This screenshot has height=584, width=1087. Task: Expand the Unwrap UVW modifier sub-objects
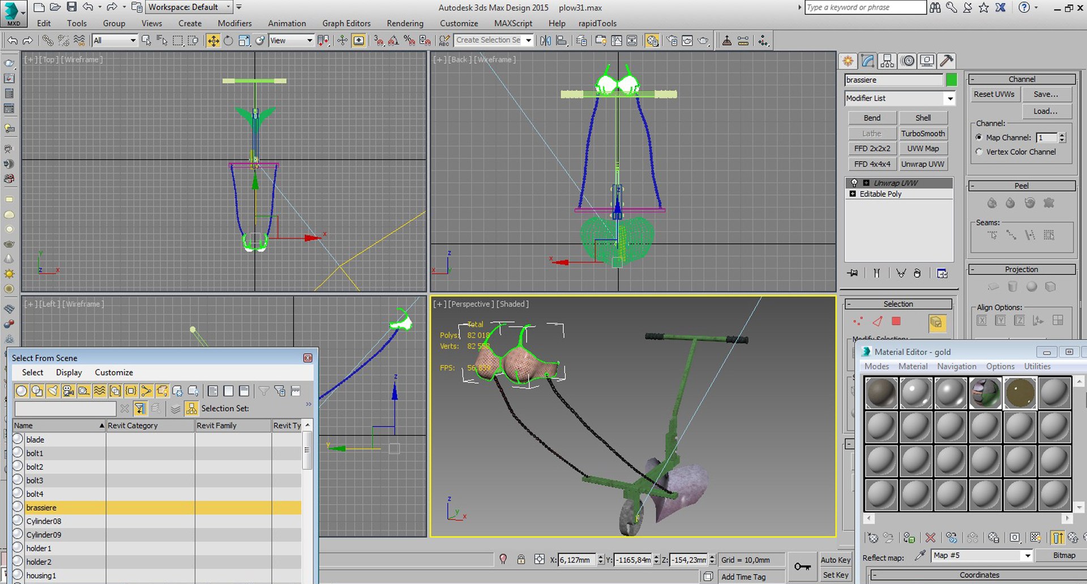tap(866, 183)
